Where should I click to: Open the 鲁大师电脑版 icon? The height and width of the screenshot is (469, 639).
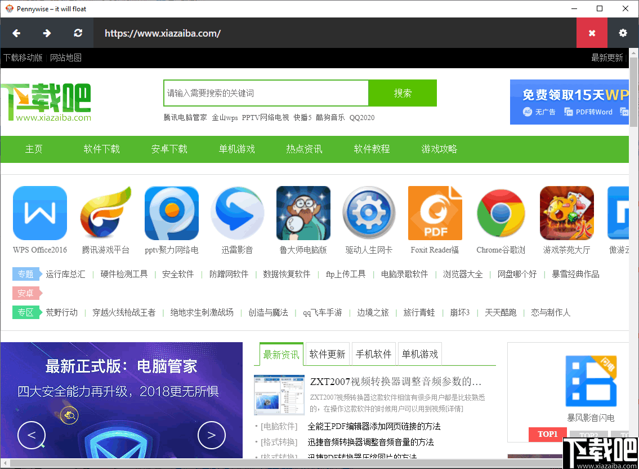[303, 213]
